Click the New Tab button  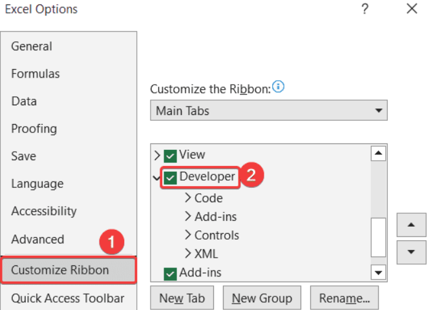pyautogui.click(x=182, y=298)
